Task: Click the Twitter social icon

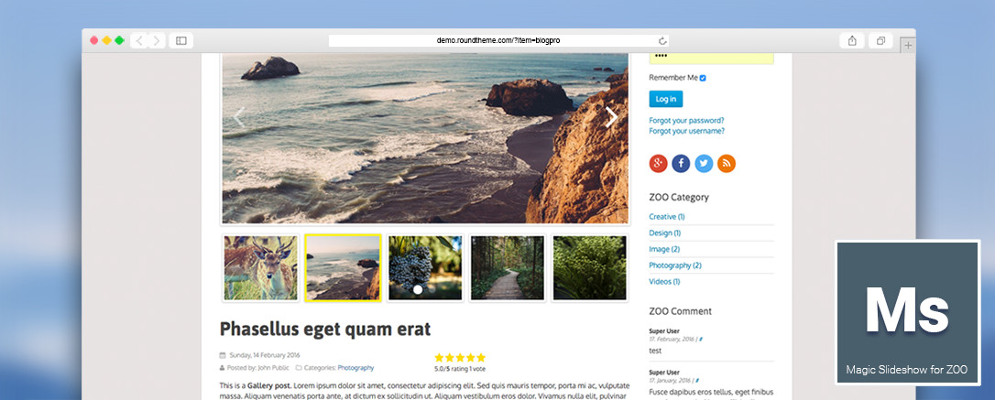Action: (x=704, y=164)
